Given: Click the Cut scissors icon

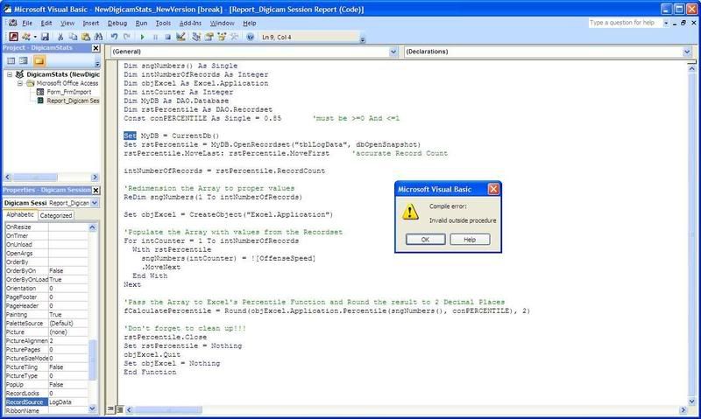Looking at the screenshot, I should (60, 37).
